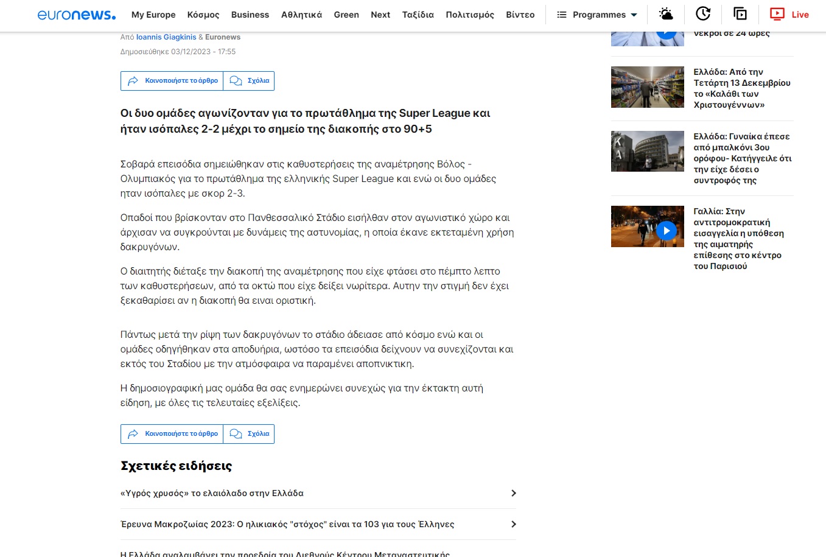Open the My Europe menu item
Screen dimensions: 826x557
(153, 15)
